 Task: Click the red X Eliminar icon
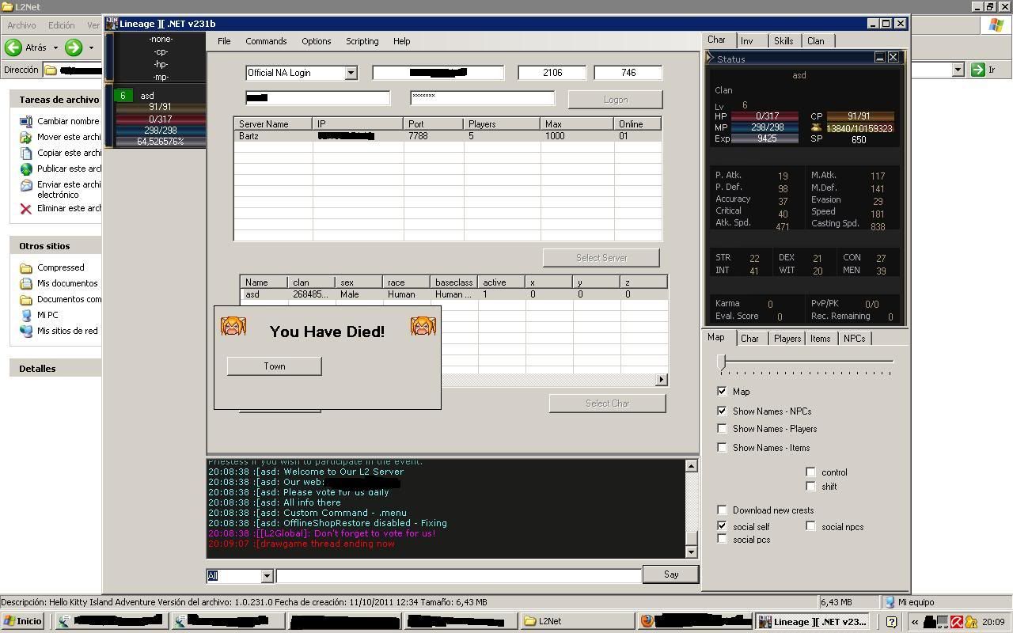(25, 209)
